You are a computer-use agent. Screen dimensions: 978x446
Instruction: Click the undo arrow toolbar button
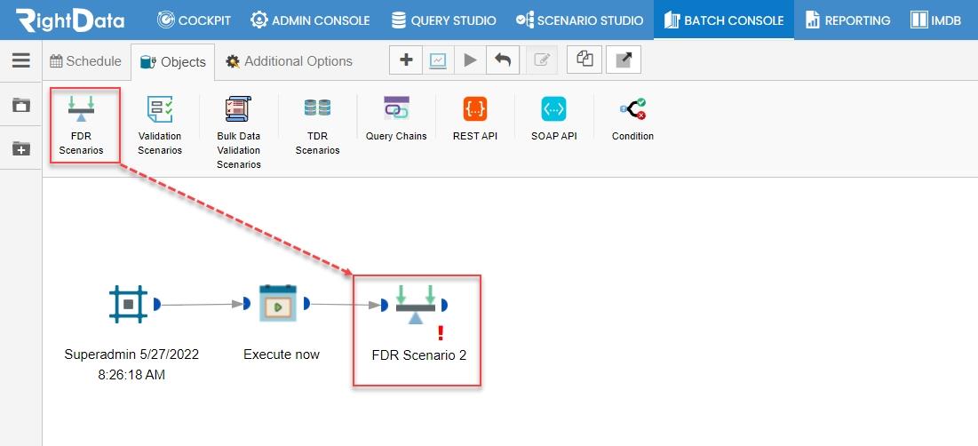(503, 60)
